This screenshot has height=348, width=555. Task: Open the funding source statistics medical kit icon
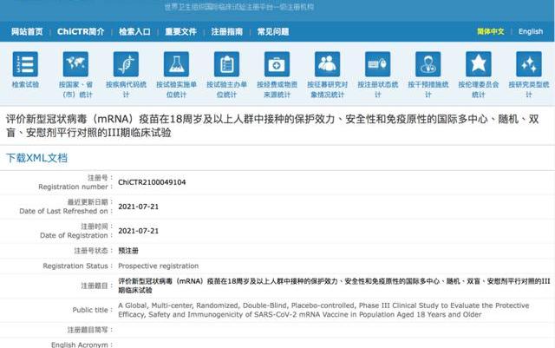277,65
